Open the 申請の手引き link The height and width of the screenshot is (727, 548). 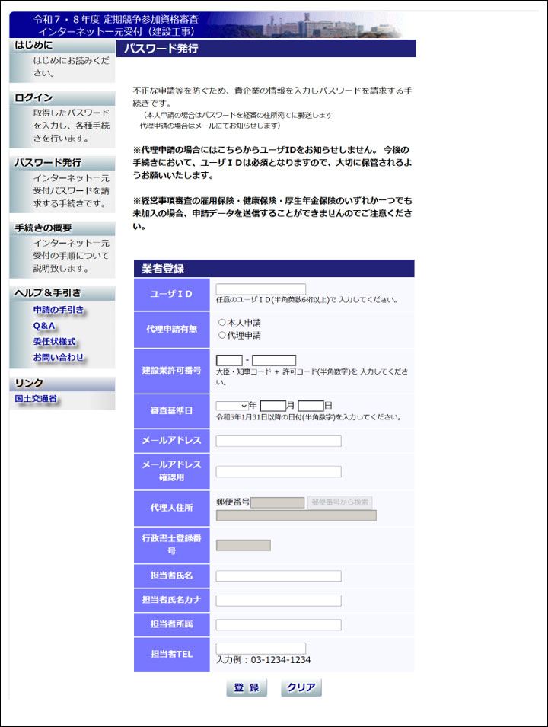pos(59,310)
